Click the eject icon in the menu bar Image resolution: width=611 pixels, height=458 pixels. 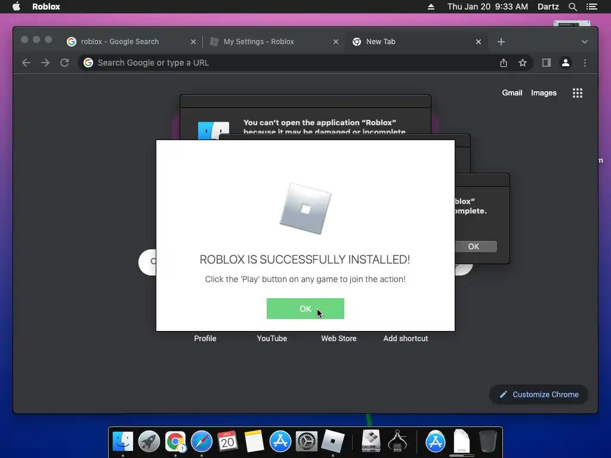point(431,7)
